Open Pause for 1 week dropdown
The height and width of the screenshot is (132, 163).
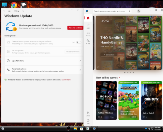[73, 52]
